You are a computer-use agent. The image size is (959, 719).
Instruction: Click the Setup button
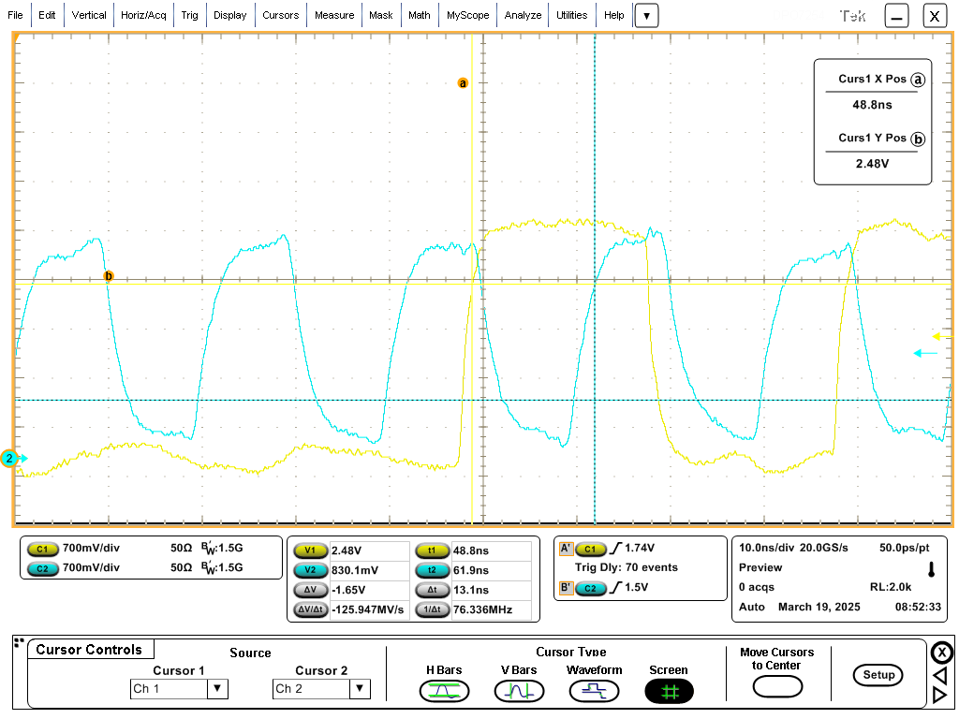pos(878,675)
